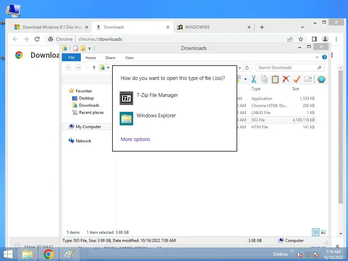Click the orange checkmark Rename icon
Screen dimensions: 348x261
coord(297,79)
